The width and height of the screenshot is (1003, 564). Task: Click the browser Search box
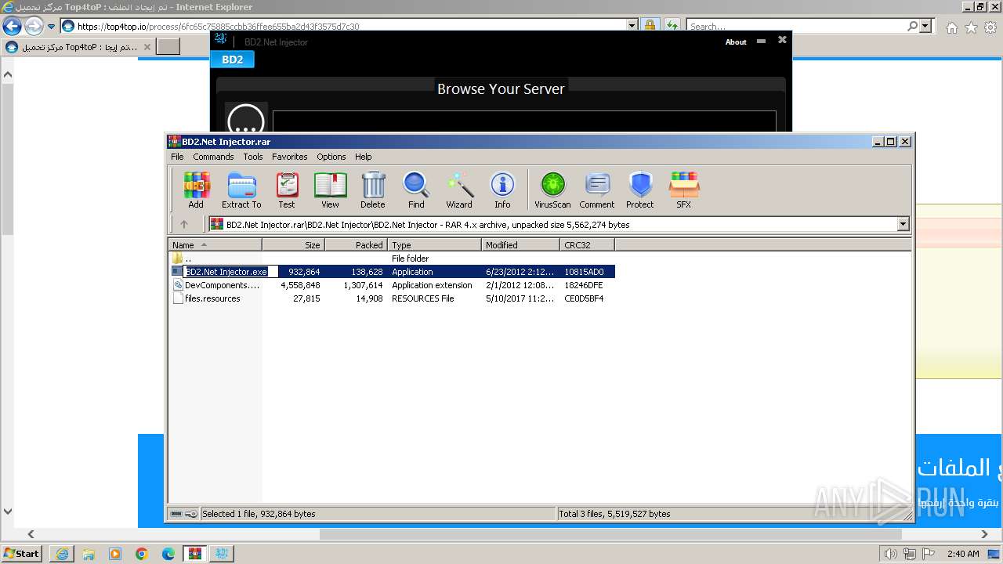(x=795, y=26)
